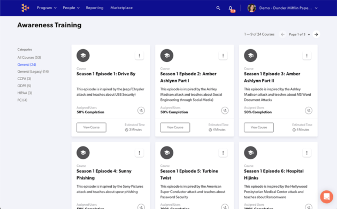
Task: Select All Courses (53) category
Action: click(29, 57)
